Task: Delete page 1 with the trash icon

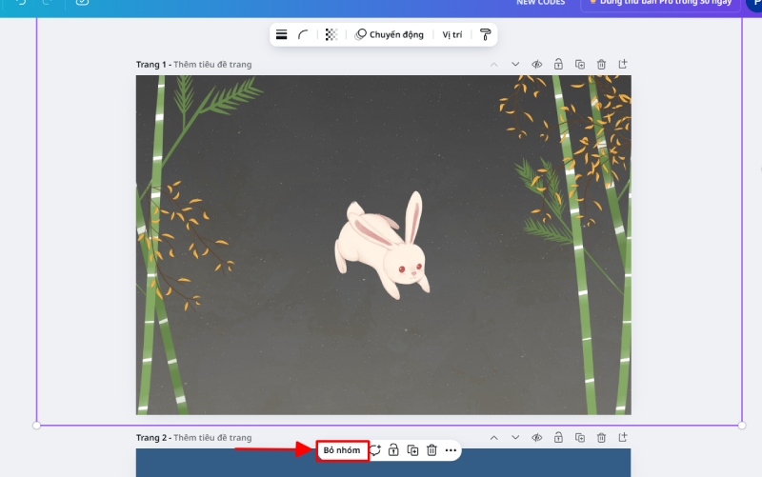Action: [x=601, y=65]
